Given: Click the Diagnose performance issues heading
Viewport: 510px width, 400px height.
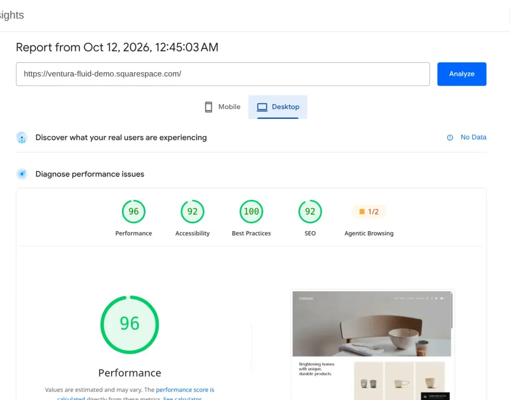Looking at the screenshot, I should click(x=90, y=174).
